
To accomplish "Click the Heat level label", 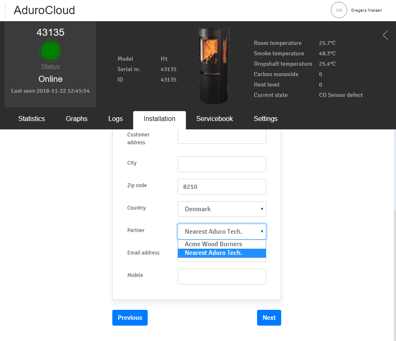I will 267,84.
